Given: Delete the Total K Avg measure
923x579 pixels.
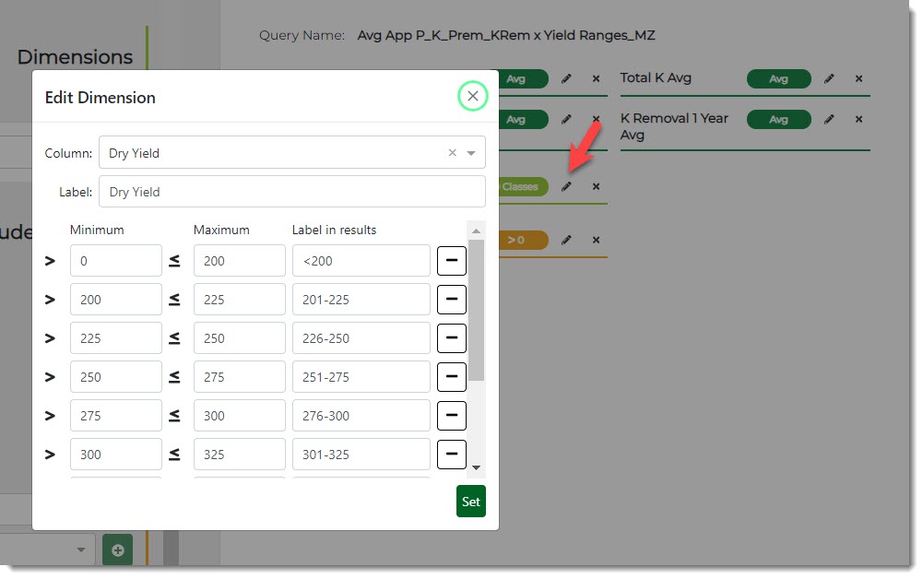Looking at the screenshot, I should [858, 79].
